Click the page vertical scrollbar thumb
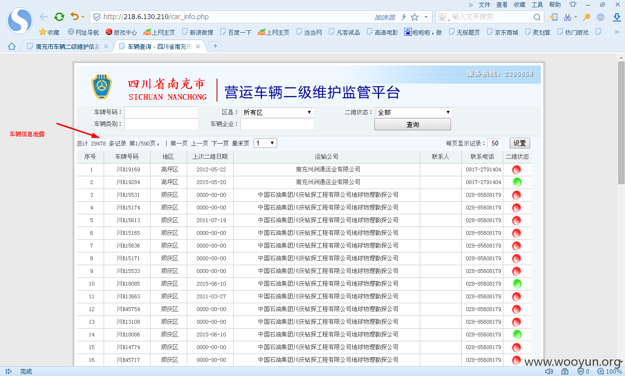 621,122
